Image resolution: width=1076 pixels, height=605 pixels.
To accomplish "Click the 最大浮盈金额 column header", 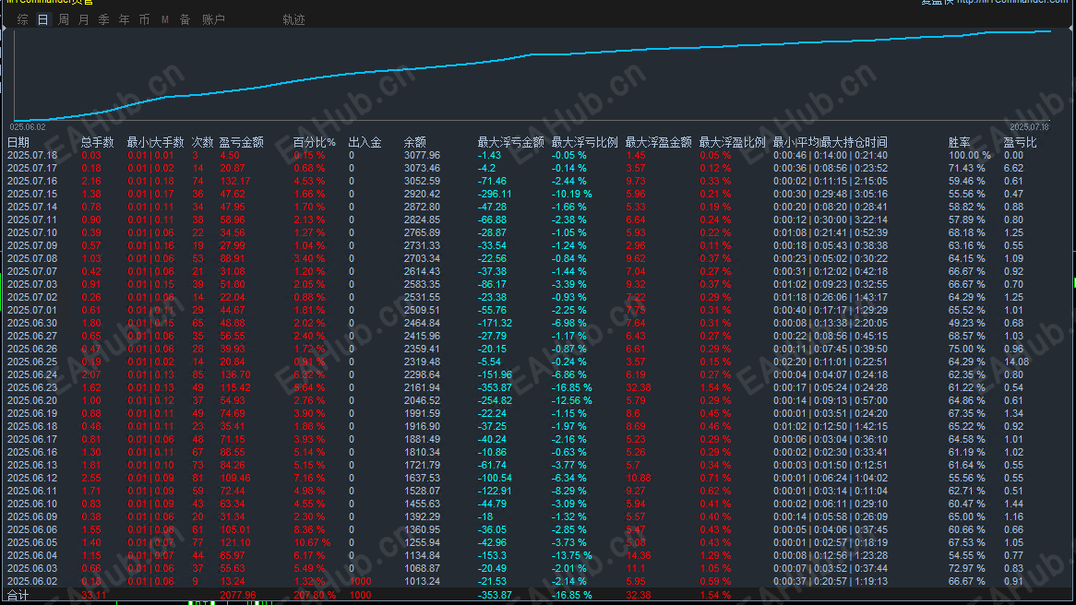I will [x=658, y=143].
